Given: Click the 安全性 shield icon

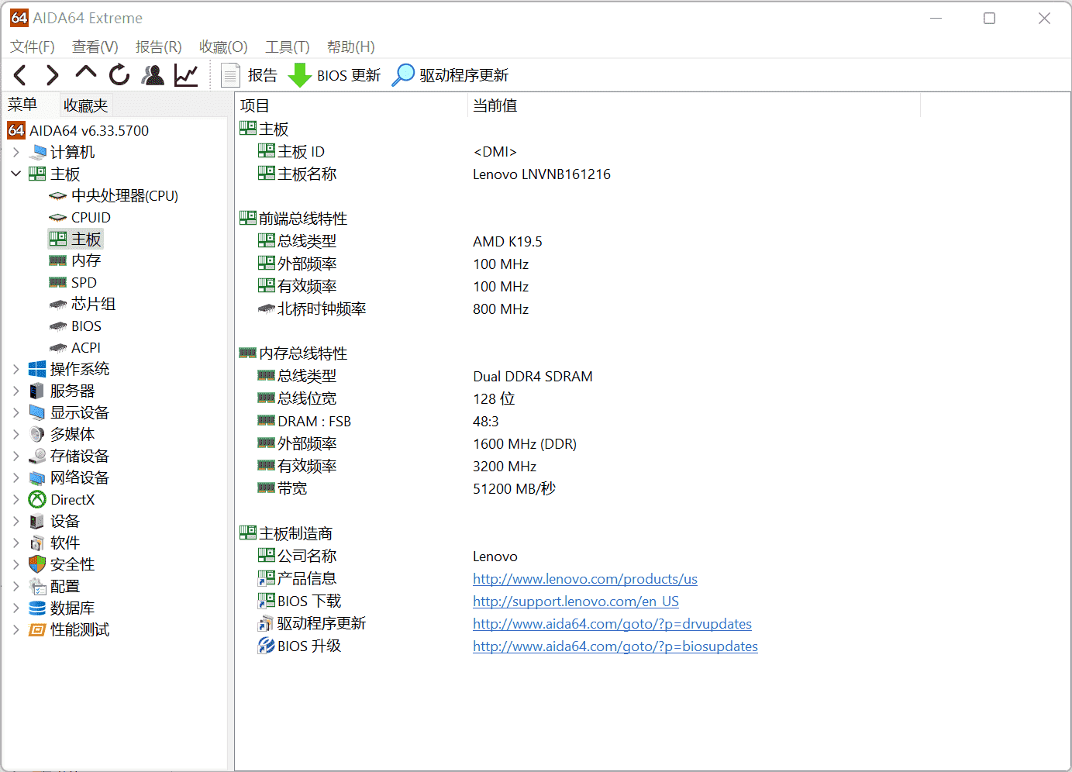Looking at the screenshot, I should [37, 564].
